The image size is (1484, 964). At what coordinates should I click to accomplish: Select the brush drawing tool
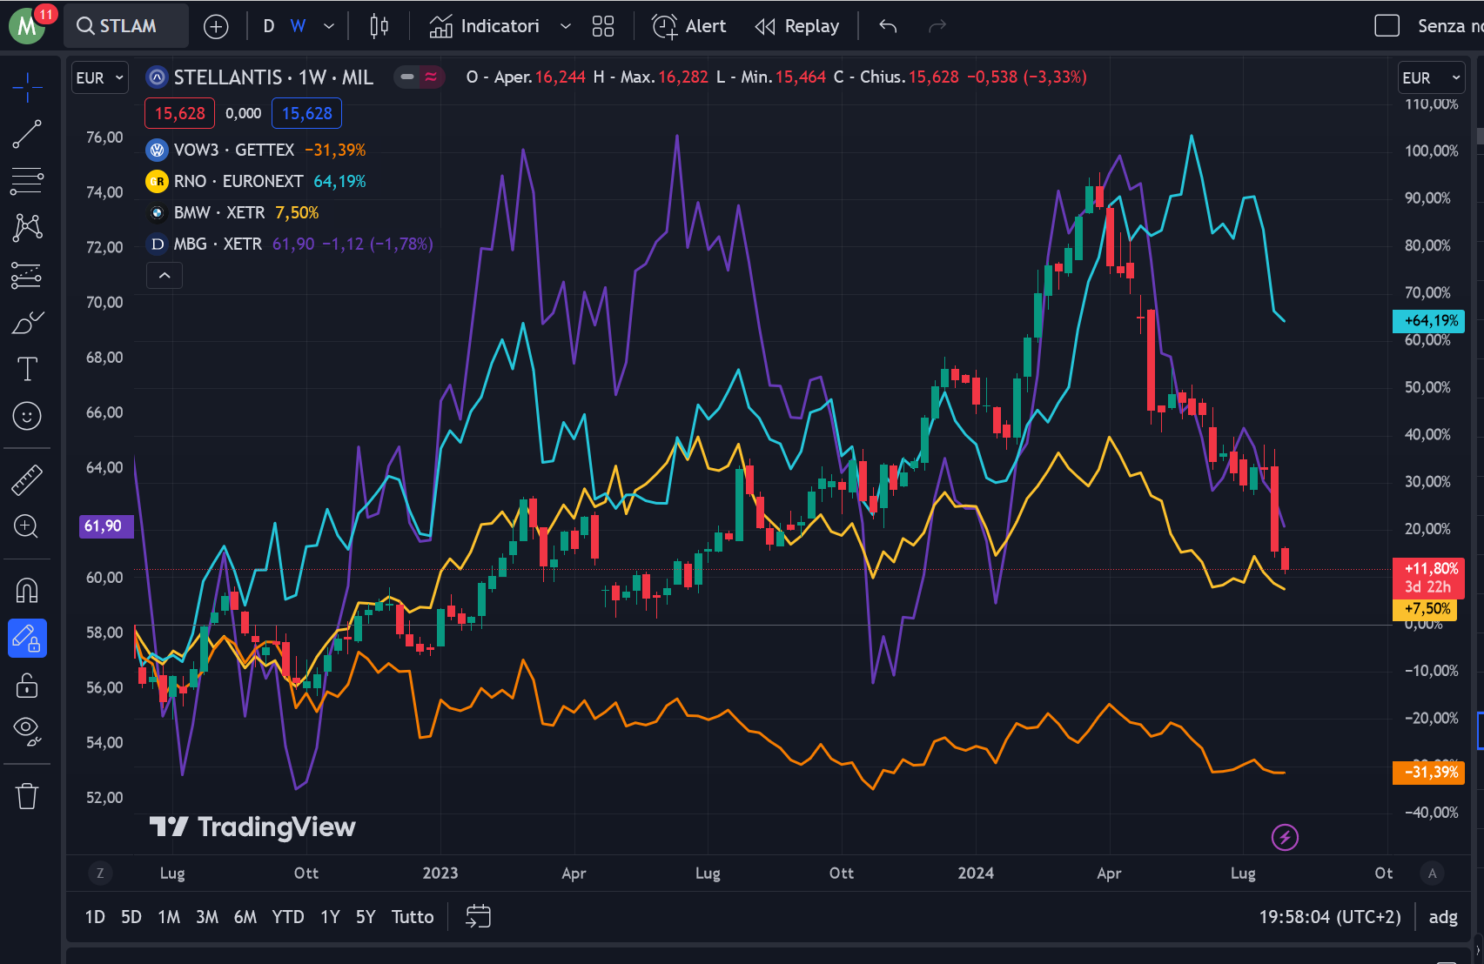[27, 322]
